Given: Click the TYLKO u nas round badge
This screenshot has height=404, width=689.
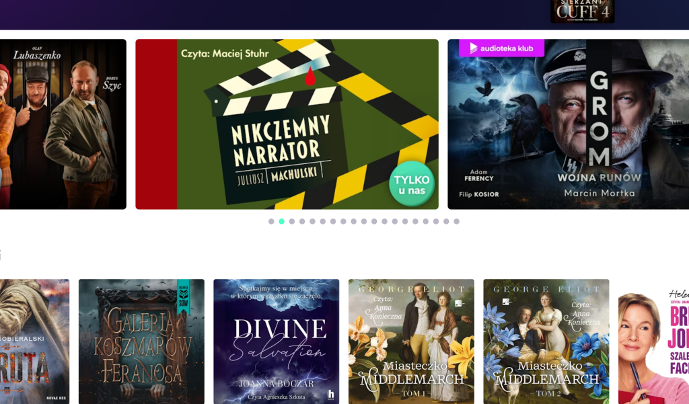Looking at the screenshot, I should [412, 184].
